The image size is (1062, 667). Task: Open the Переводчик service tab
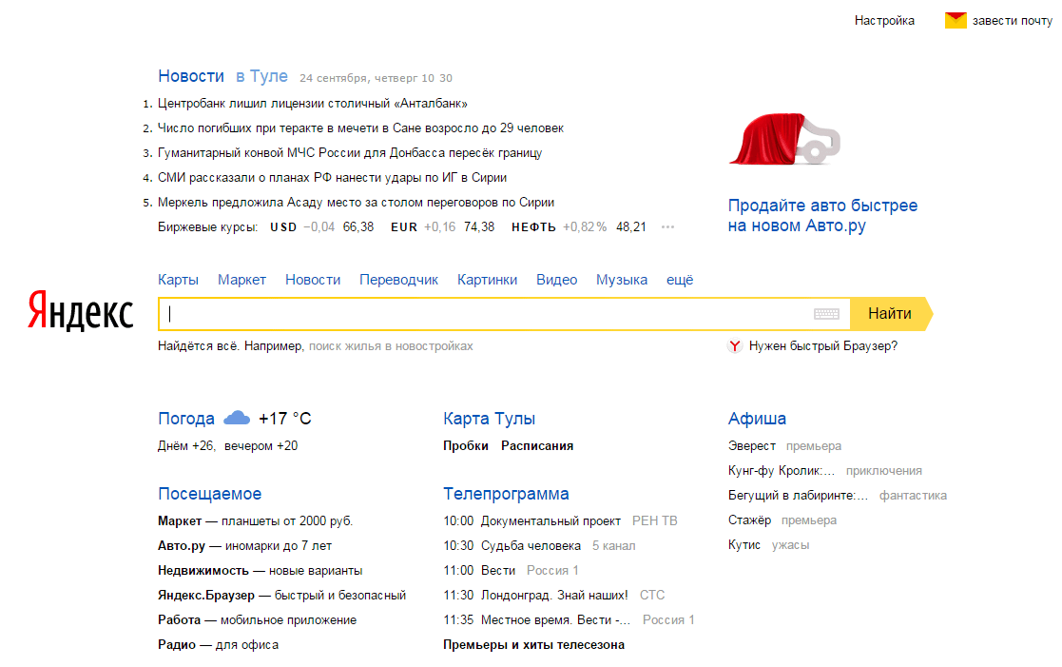click(399, 280)
